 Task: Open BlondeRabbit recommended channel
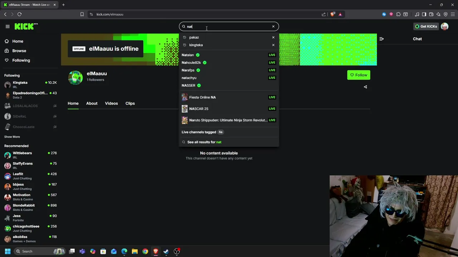coord(30,207)
